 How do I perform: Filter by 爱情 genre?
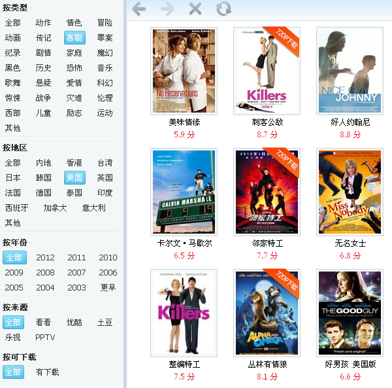[74, 83]
